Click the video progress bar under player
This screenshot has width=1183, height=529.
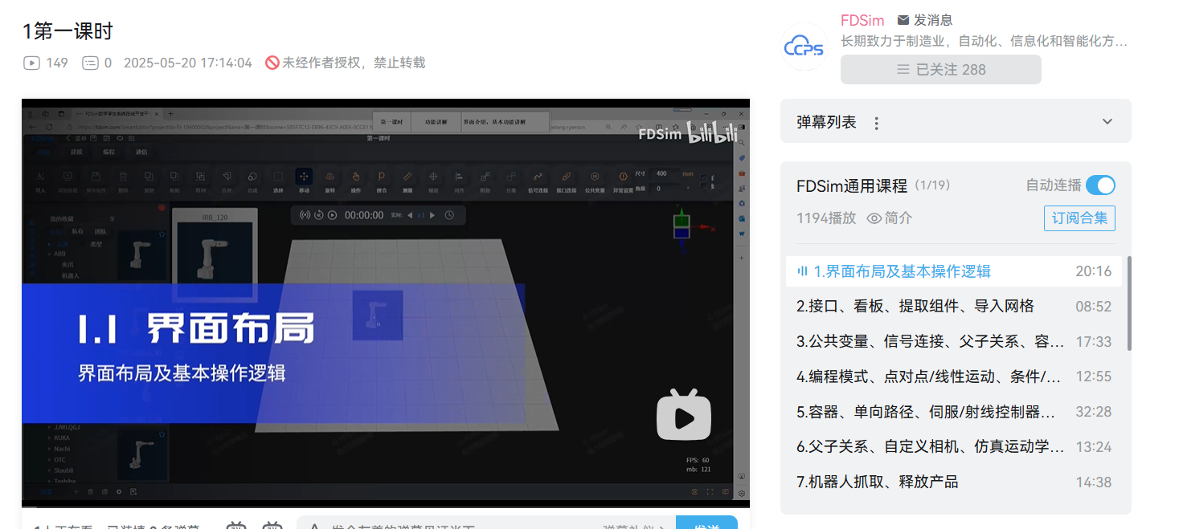[386, 506]
